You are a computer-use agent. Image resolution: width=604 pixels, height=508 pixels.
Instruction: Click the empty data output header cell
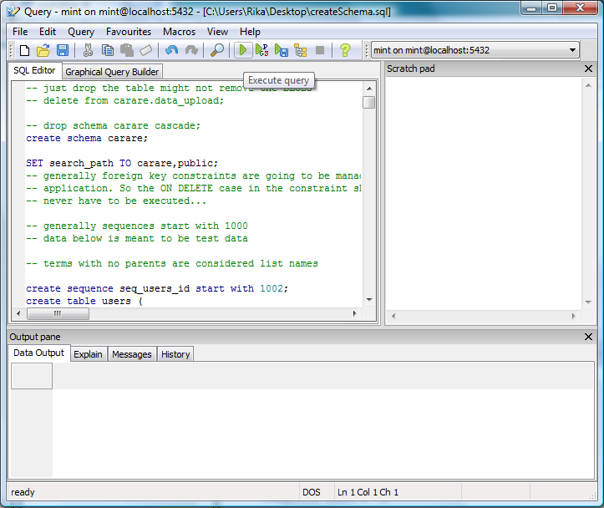click(32, 376)
